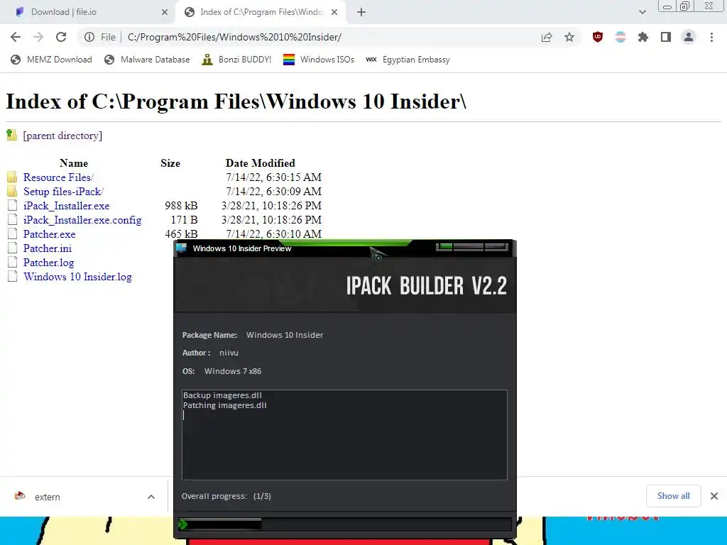Click the file icon beside Windows 10 Insider.log
This screenshot has height=545, width=727.
pyautogui.click(x=13, y=276)
